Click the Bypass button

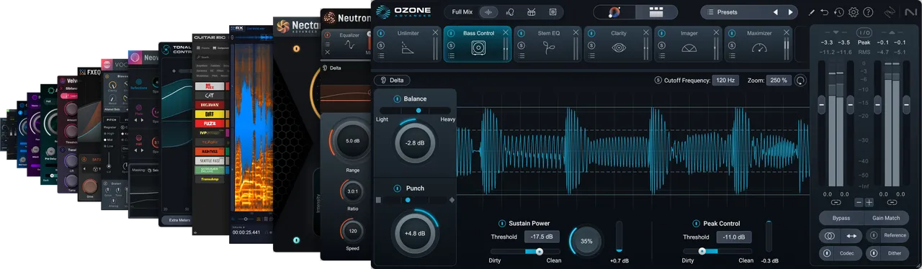(x=841, y=218)
